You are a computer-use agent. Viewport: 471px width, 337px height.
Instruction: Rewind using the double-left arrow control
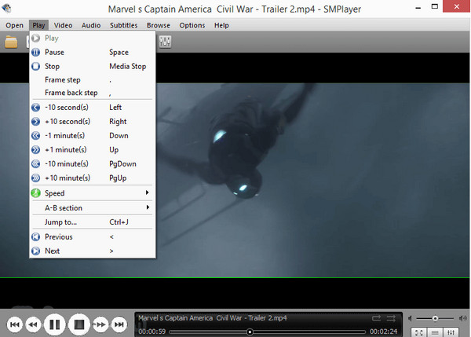33,324
